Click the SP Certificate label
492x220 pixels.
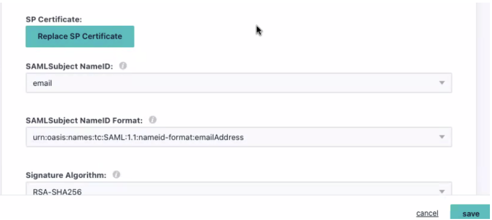(53, 19)
